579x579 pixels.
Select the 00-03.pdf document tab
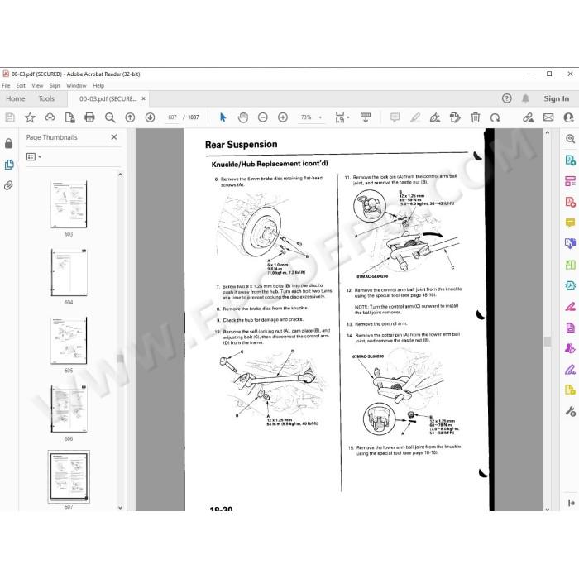[x=108, y=98]
